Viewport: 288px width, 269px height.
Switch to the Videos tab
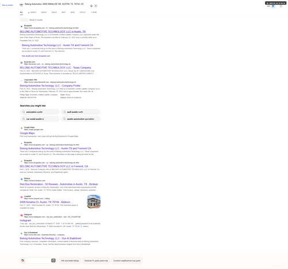[x=54, y=12]
